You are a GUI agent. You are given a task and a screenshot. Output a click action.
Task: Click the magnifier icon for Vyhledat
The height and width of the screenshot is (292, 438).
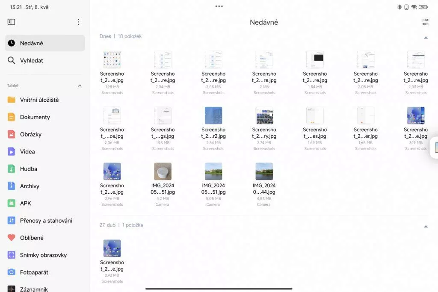pyautogui.click(x=11, y=60)
